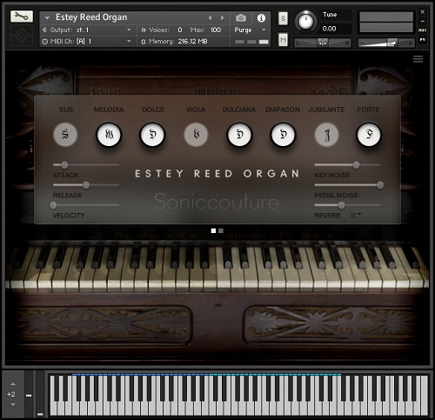The height and width of the screenshot is (420, 435).
Task: Toggle the MELODIA organ stop
Action: pos(109,135)
